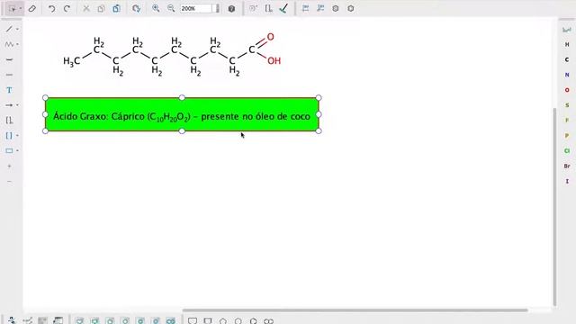This screenshot has width=576, height=324.
Task: Click the horizontal canvas scrollbar
Action: click(x=355, y=310)
